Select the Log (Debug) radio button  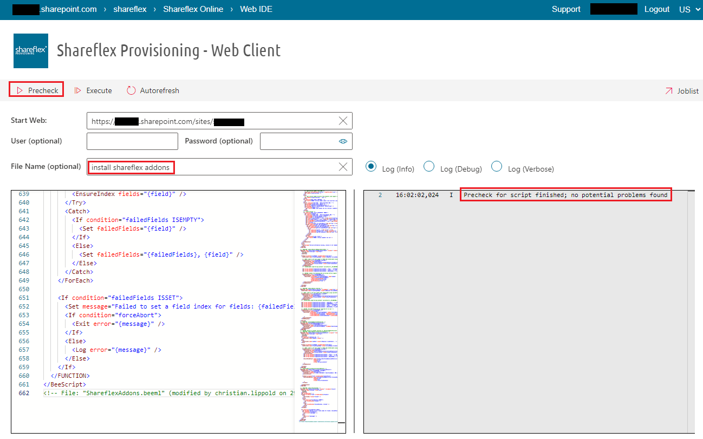click(x=429, y=167)
